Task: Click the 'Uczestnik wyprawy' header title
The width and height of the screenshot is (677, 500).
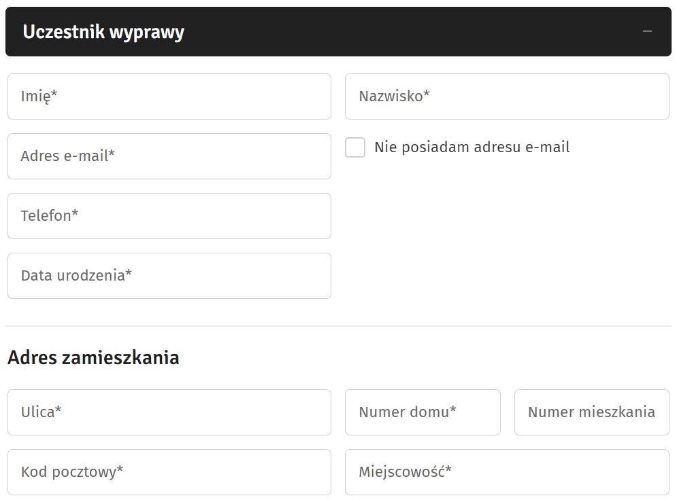Action: pos(103,32)
